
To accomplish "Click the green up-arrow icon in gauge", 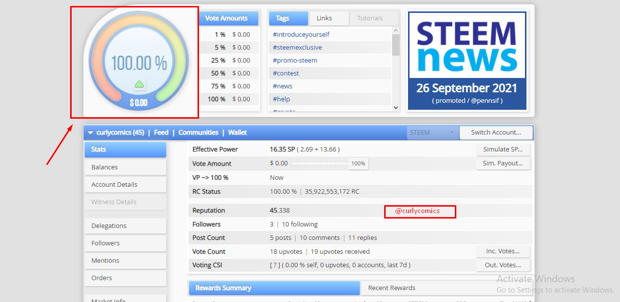I will [139, 84].
